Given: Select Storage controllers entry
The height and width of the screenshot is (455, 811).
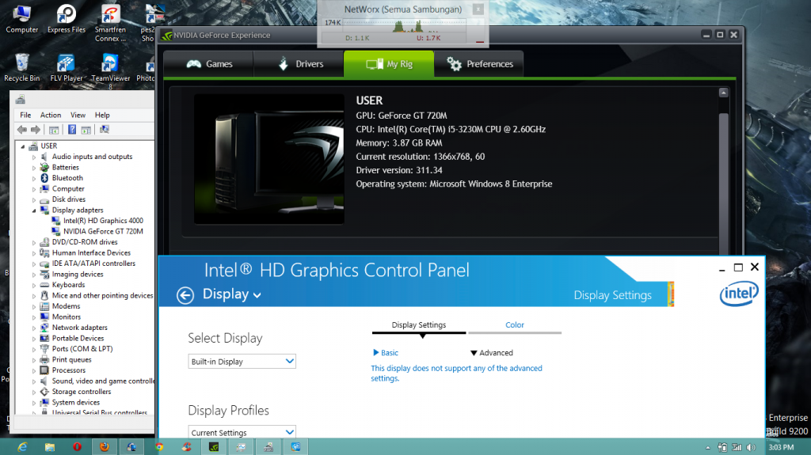Looking at the screenshot, I should pyautogui.click(x=82, y=392).
